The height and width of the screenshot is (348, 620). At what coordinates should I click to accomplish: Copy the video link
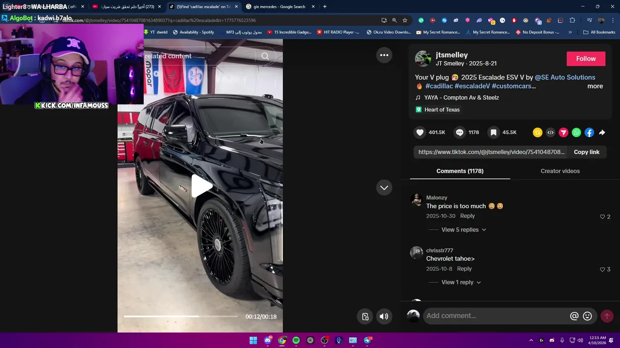(x=587, y=152)
